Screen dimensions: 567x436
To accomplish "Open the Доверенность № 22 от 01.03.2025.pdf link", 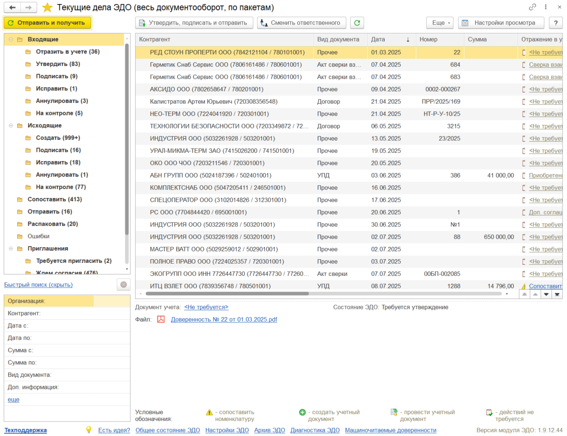I will pyautogui.click(x=224, y=319).
